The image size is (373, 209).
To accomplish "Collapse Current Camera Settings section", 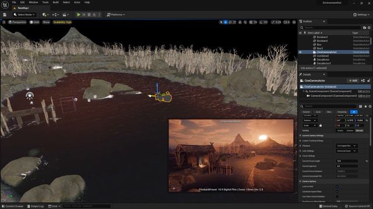I will click(x=301, y=136).
